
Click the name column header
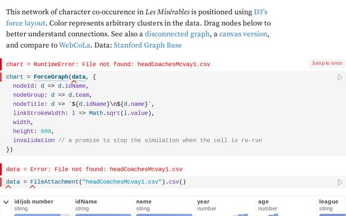pos(144,202)
